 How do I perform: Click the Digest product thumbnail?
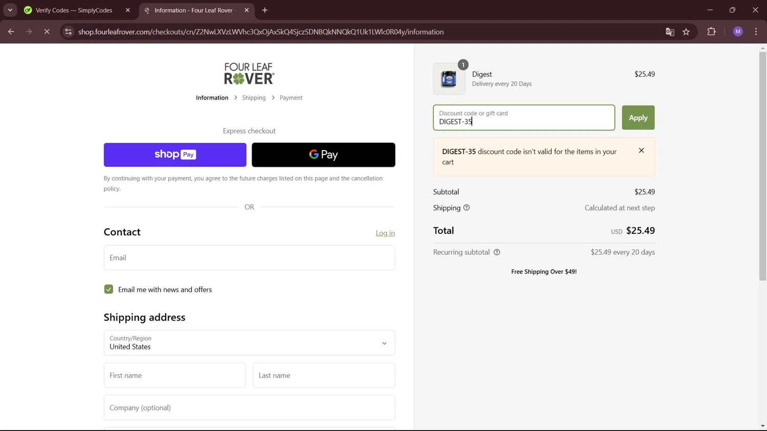449,79
